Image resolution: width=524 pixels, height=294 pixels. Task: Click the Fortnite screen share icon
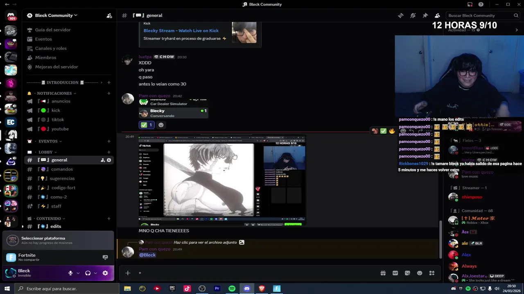point(105,257)
